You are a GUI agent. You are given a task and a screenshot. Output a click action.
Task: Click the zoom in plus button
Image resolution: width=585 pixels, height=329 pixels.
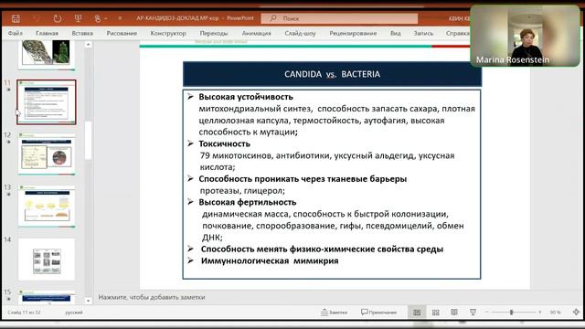point(539,313)
